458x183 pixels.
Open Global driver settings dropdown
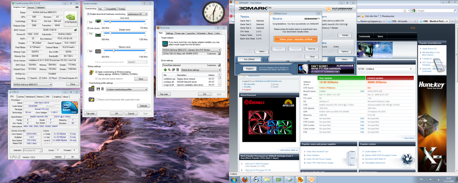[x=201, y=70]
